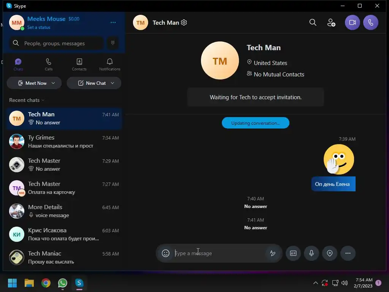Image resolution: width=389 pixels, height=292 pixels.
Task: Click the TM avatar in chat header
Action: point(141,22)
